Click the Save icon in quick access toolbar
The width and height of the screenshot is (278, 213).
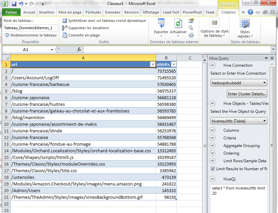pos(14,4)
